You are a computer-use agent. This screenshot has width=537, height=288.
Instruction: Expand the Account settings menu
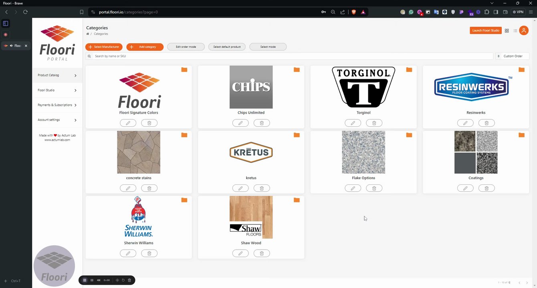(x=57, y=120)
